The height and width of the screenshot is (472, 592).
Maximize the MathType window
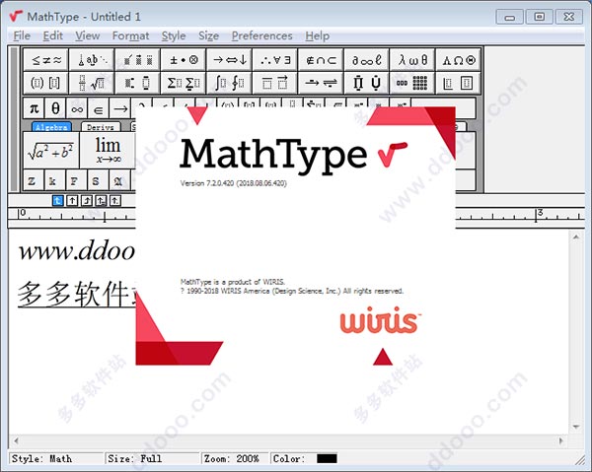[x=539, y=17]
